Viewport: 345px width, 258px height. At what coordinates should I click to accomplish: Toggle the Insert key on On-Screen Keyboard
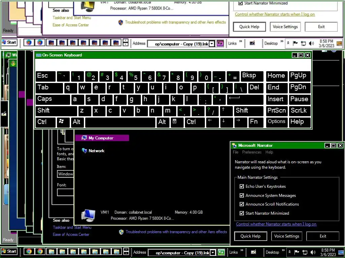(x=277, y=99)
